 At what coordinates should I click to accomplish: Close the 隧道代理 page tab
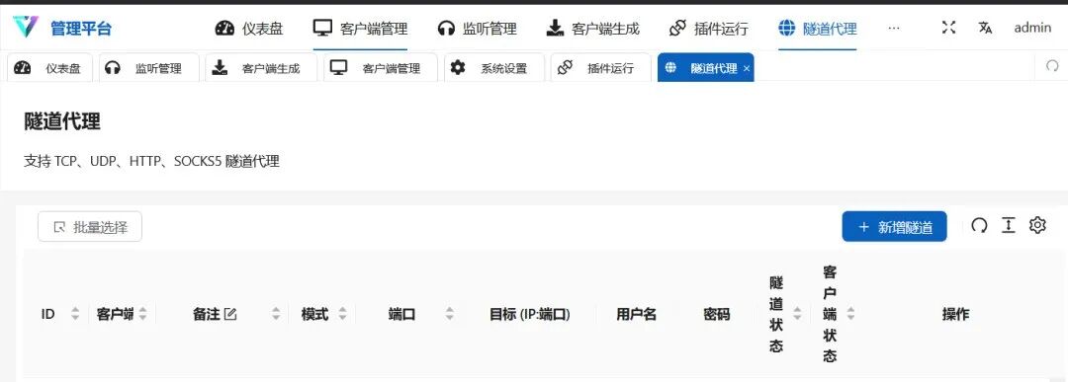[747, 69]
